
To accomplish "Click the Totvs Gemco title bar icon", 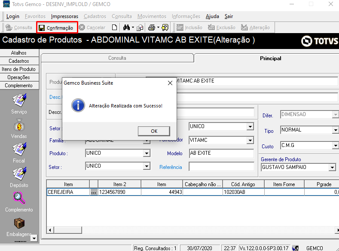I will coord(6,4).
